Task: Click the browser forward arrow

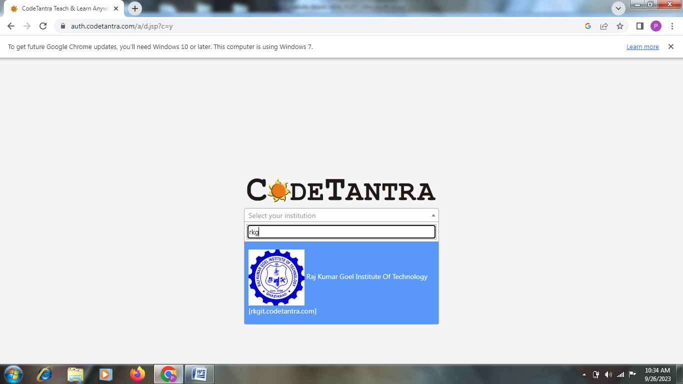Action: point(27,26)
